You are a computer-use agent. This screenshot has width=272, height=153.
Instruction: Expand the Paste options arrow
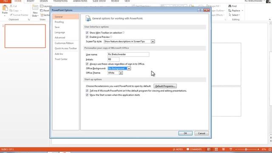click(5, 15)
